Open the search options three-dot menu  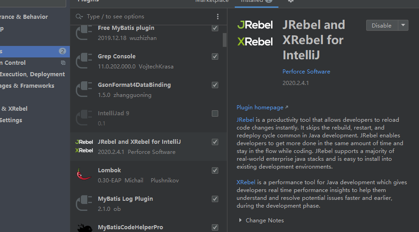pos(218,17)
